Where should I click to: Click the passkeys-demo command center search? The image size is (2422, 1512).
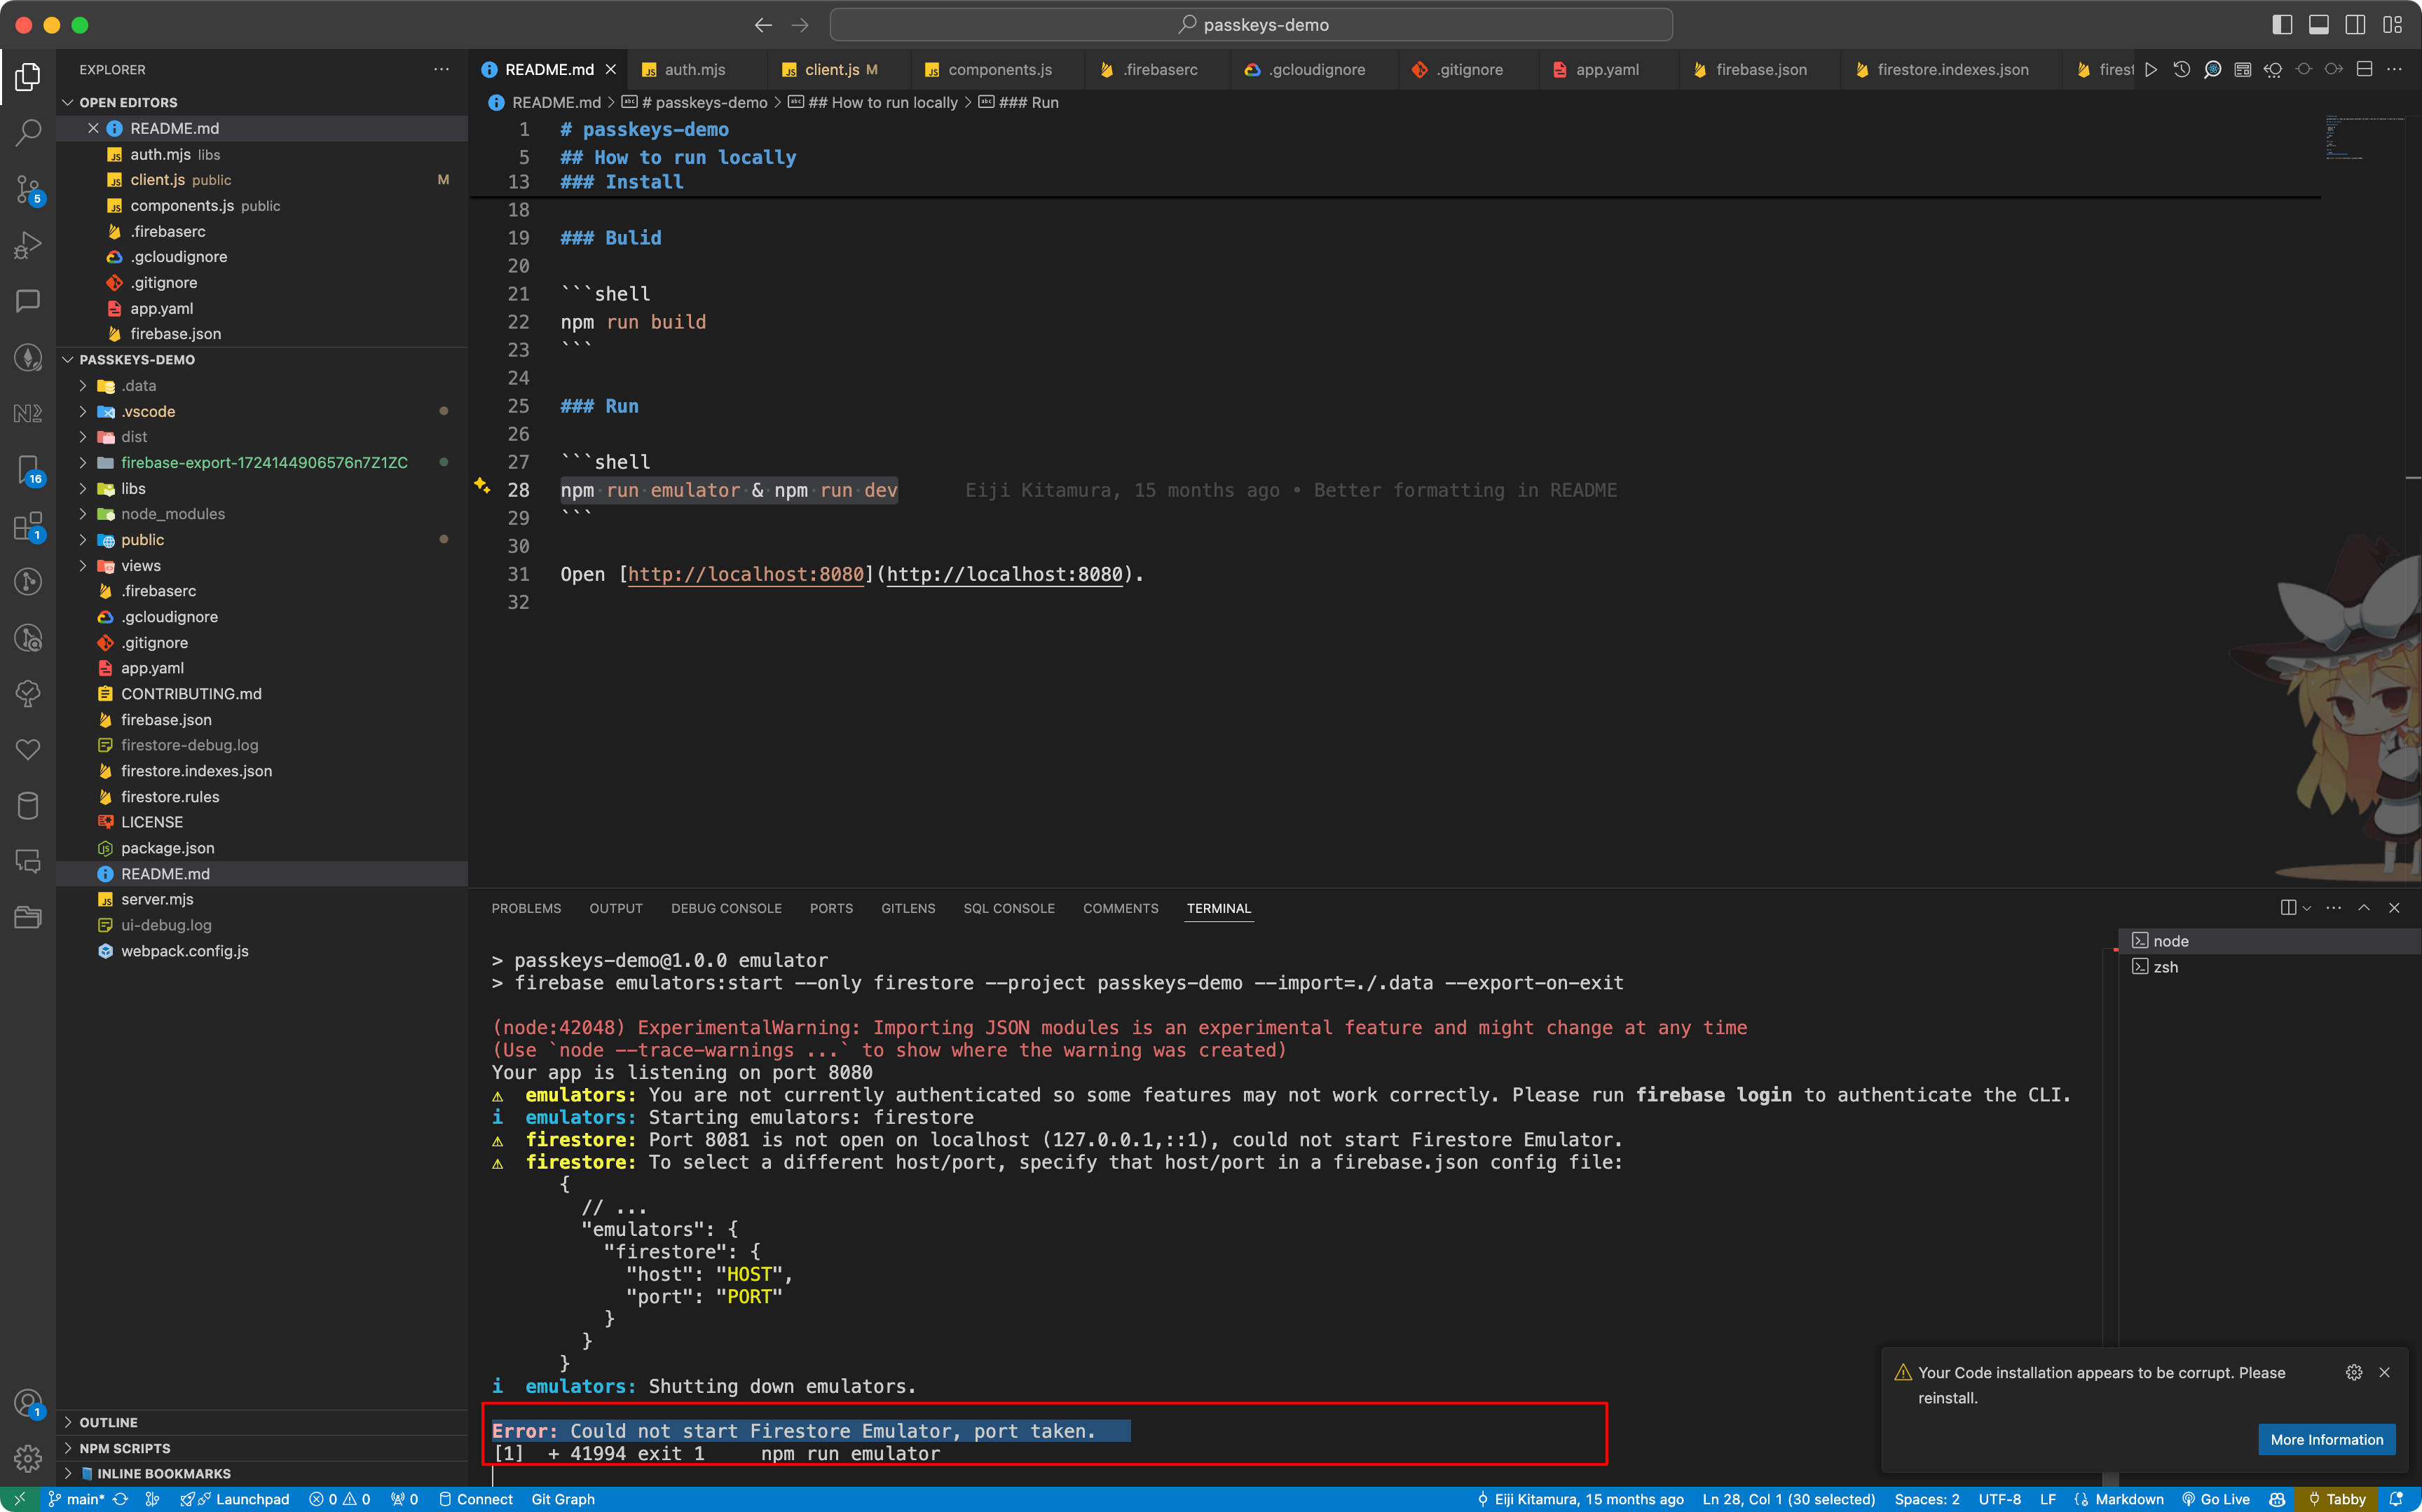pyautogui.click(x=1251, y=25)
